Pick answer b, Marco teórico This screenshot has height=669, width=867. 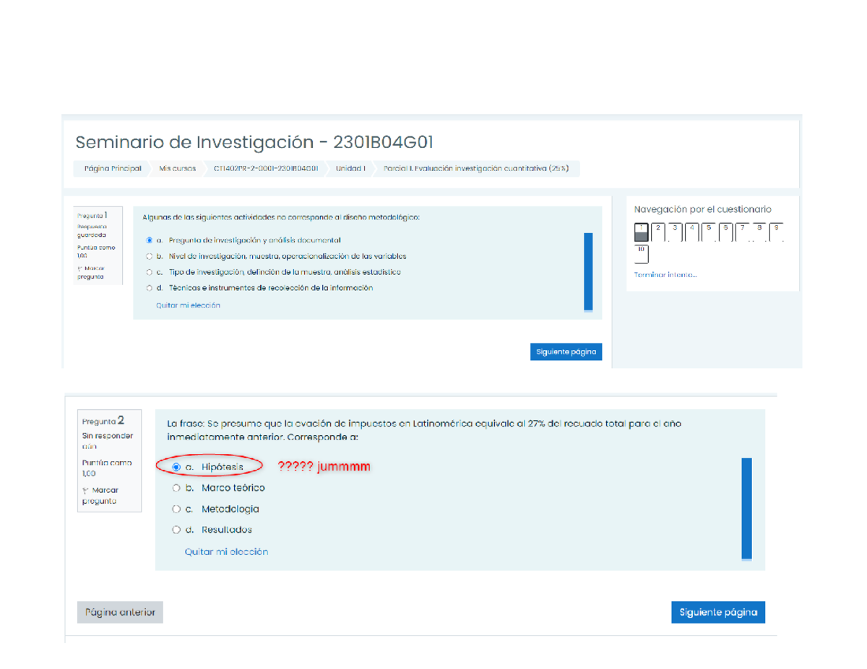click(x=176, y=488)
